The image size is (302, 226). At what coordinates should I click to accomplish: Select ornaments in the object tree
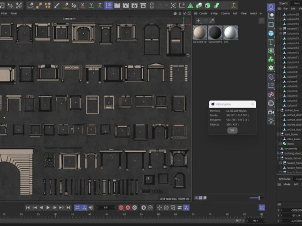(291, 149)
